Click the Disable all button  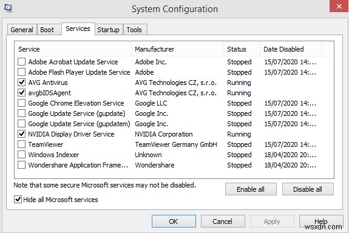tap(308, 189)
